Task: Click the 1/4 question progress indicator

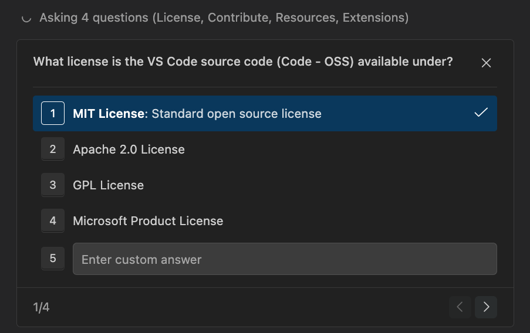Action: click(41, 307)
